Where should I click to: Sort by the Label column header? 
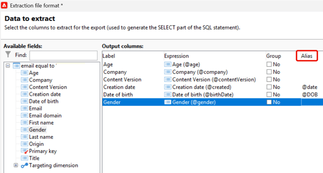tap(109, 56)
